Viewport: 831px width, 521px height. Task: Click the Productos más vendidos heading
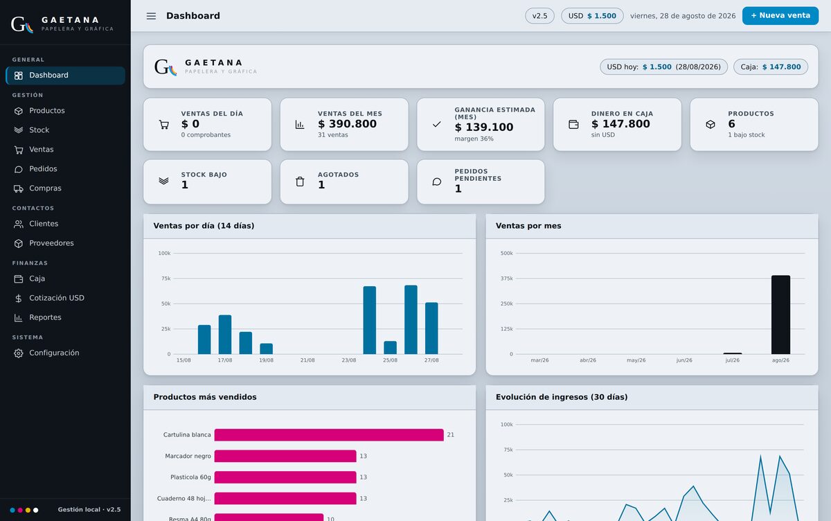tap(205, 397)
